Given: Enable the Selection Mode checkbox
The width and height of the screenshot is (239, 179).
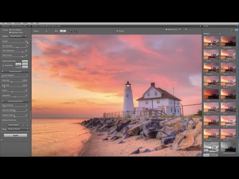Looking at the screenshot, I should (166, 29).
